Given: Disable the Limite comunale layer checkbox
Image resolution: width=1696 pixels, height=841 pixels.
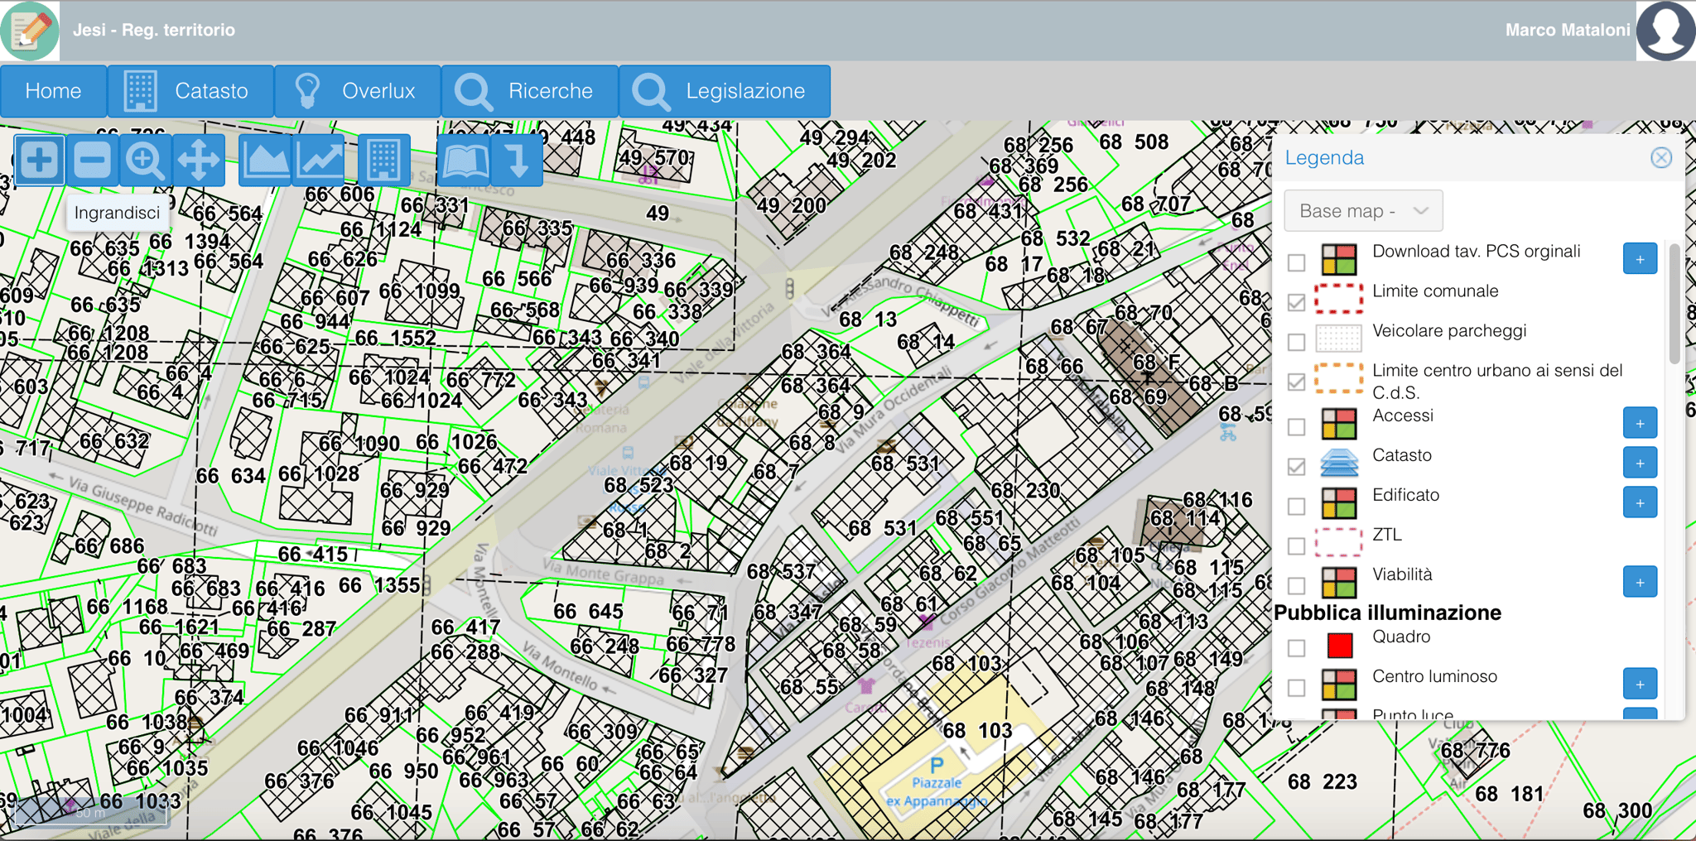Looking at the screenshot, I should point(1297,302).
